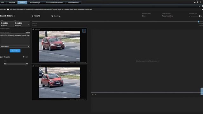Click the Vehicles filter funnel icon

23,57
